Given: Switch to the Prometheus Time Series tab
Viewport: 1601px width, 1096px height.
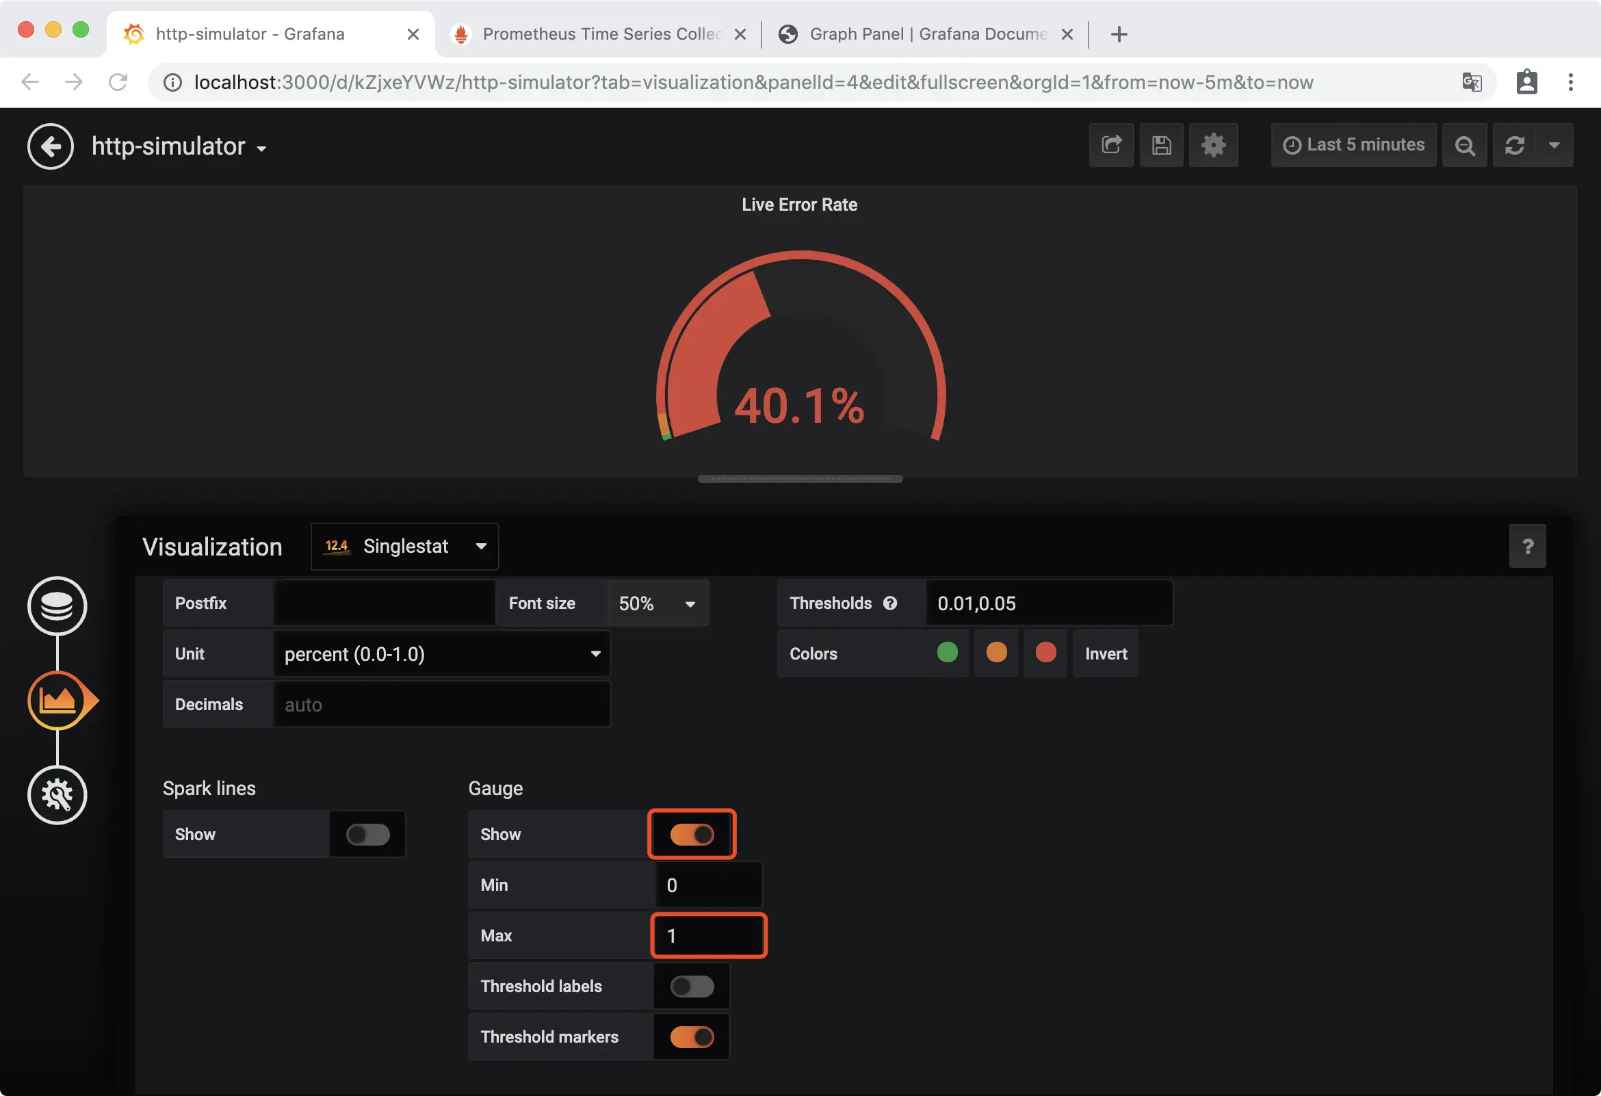Looking at the screenshot, I should tap(599, 34).
